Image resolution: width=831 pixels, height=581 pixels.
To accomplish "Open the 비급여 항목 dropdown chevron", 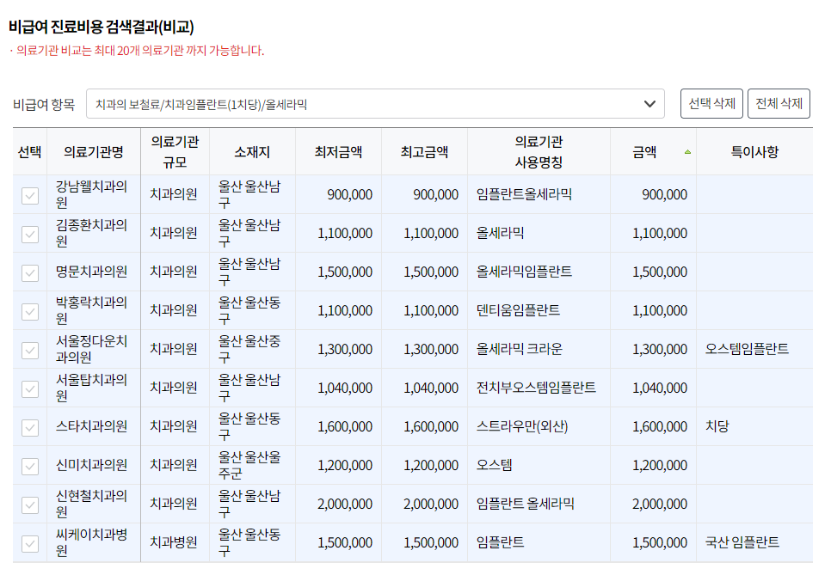I will point(651,102).
